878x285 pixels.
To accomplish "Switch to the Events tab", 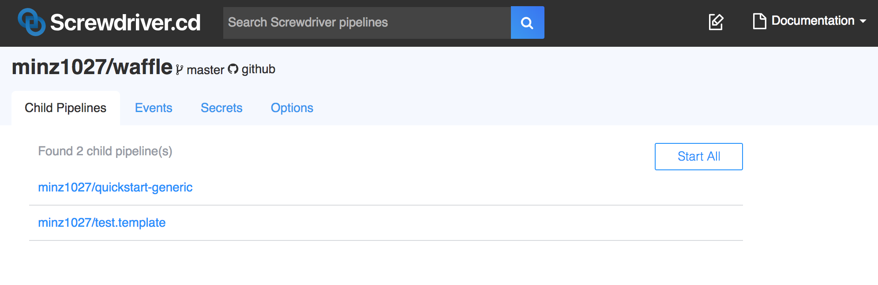I will tap(154, 108).
